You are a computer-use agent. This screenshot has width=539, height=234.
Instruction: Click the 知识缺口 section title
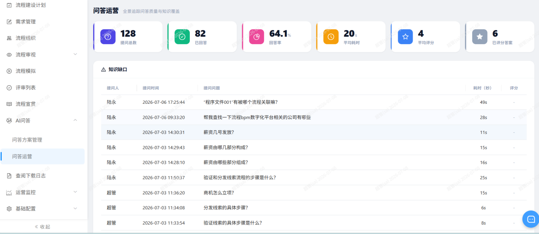pyautogui.click(x=118, y=69)
